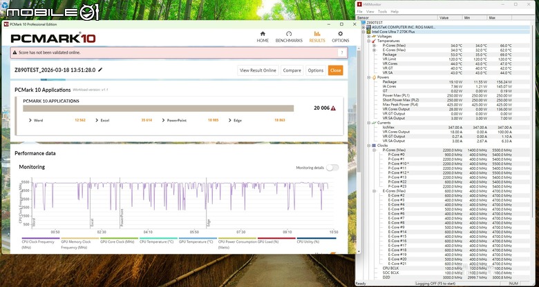Collapse the Powers tree node
The image size is (539, 287).
(x=369, y=77)
